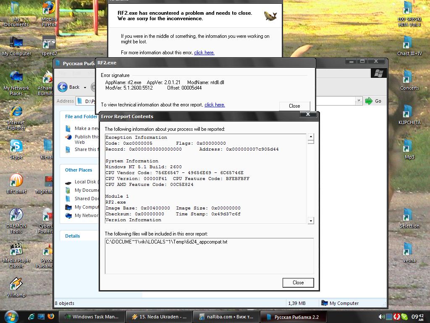Viewport: 430px width, 323px height.
Task: Click the appcompat.txt file path entry
Action: [x=166, y=242]
